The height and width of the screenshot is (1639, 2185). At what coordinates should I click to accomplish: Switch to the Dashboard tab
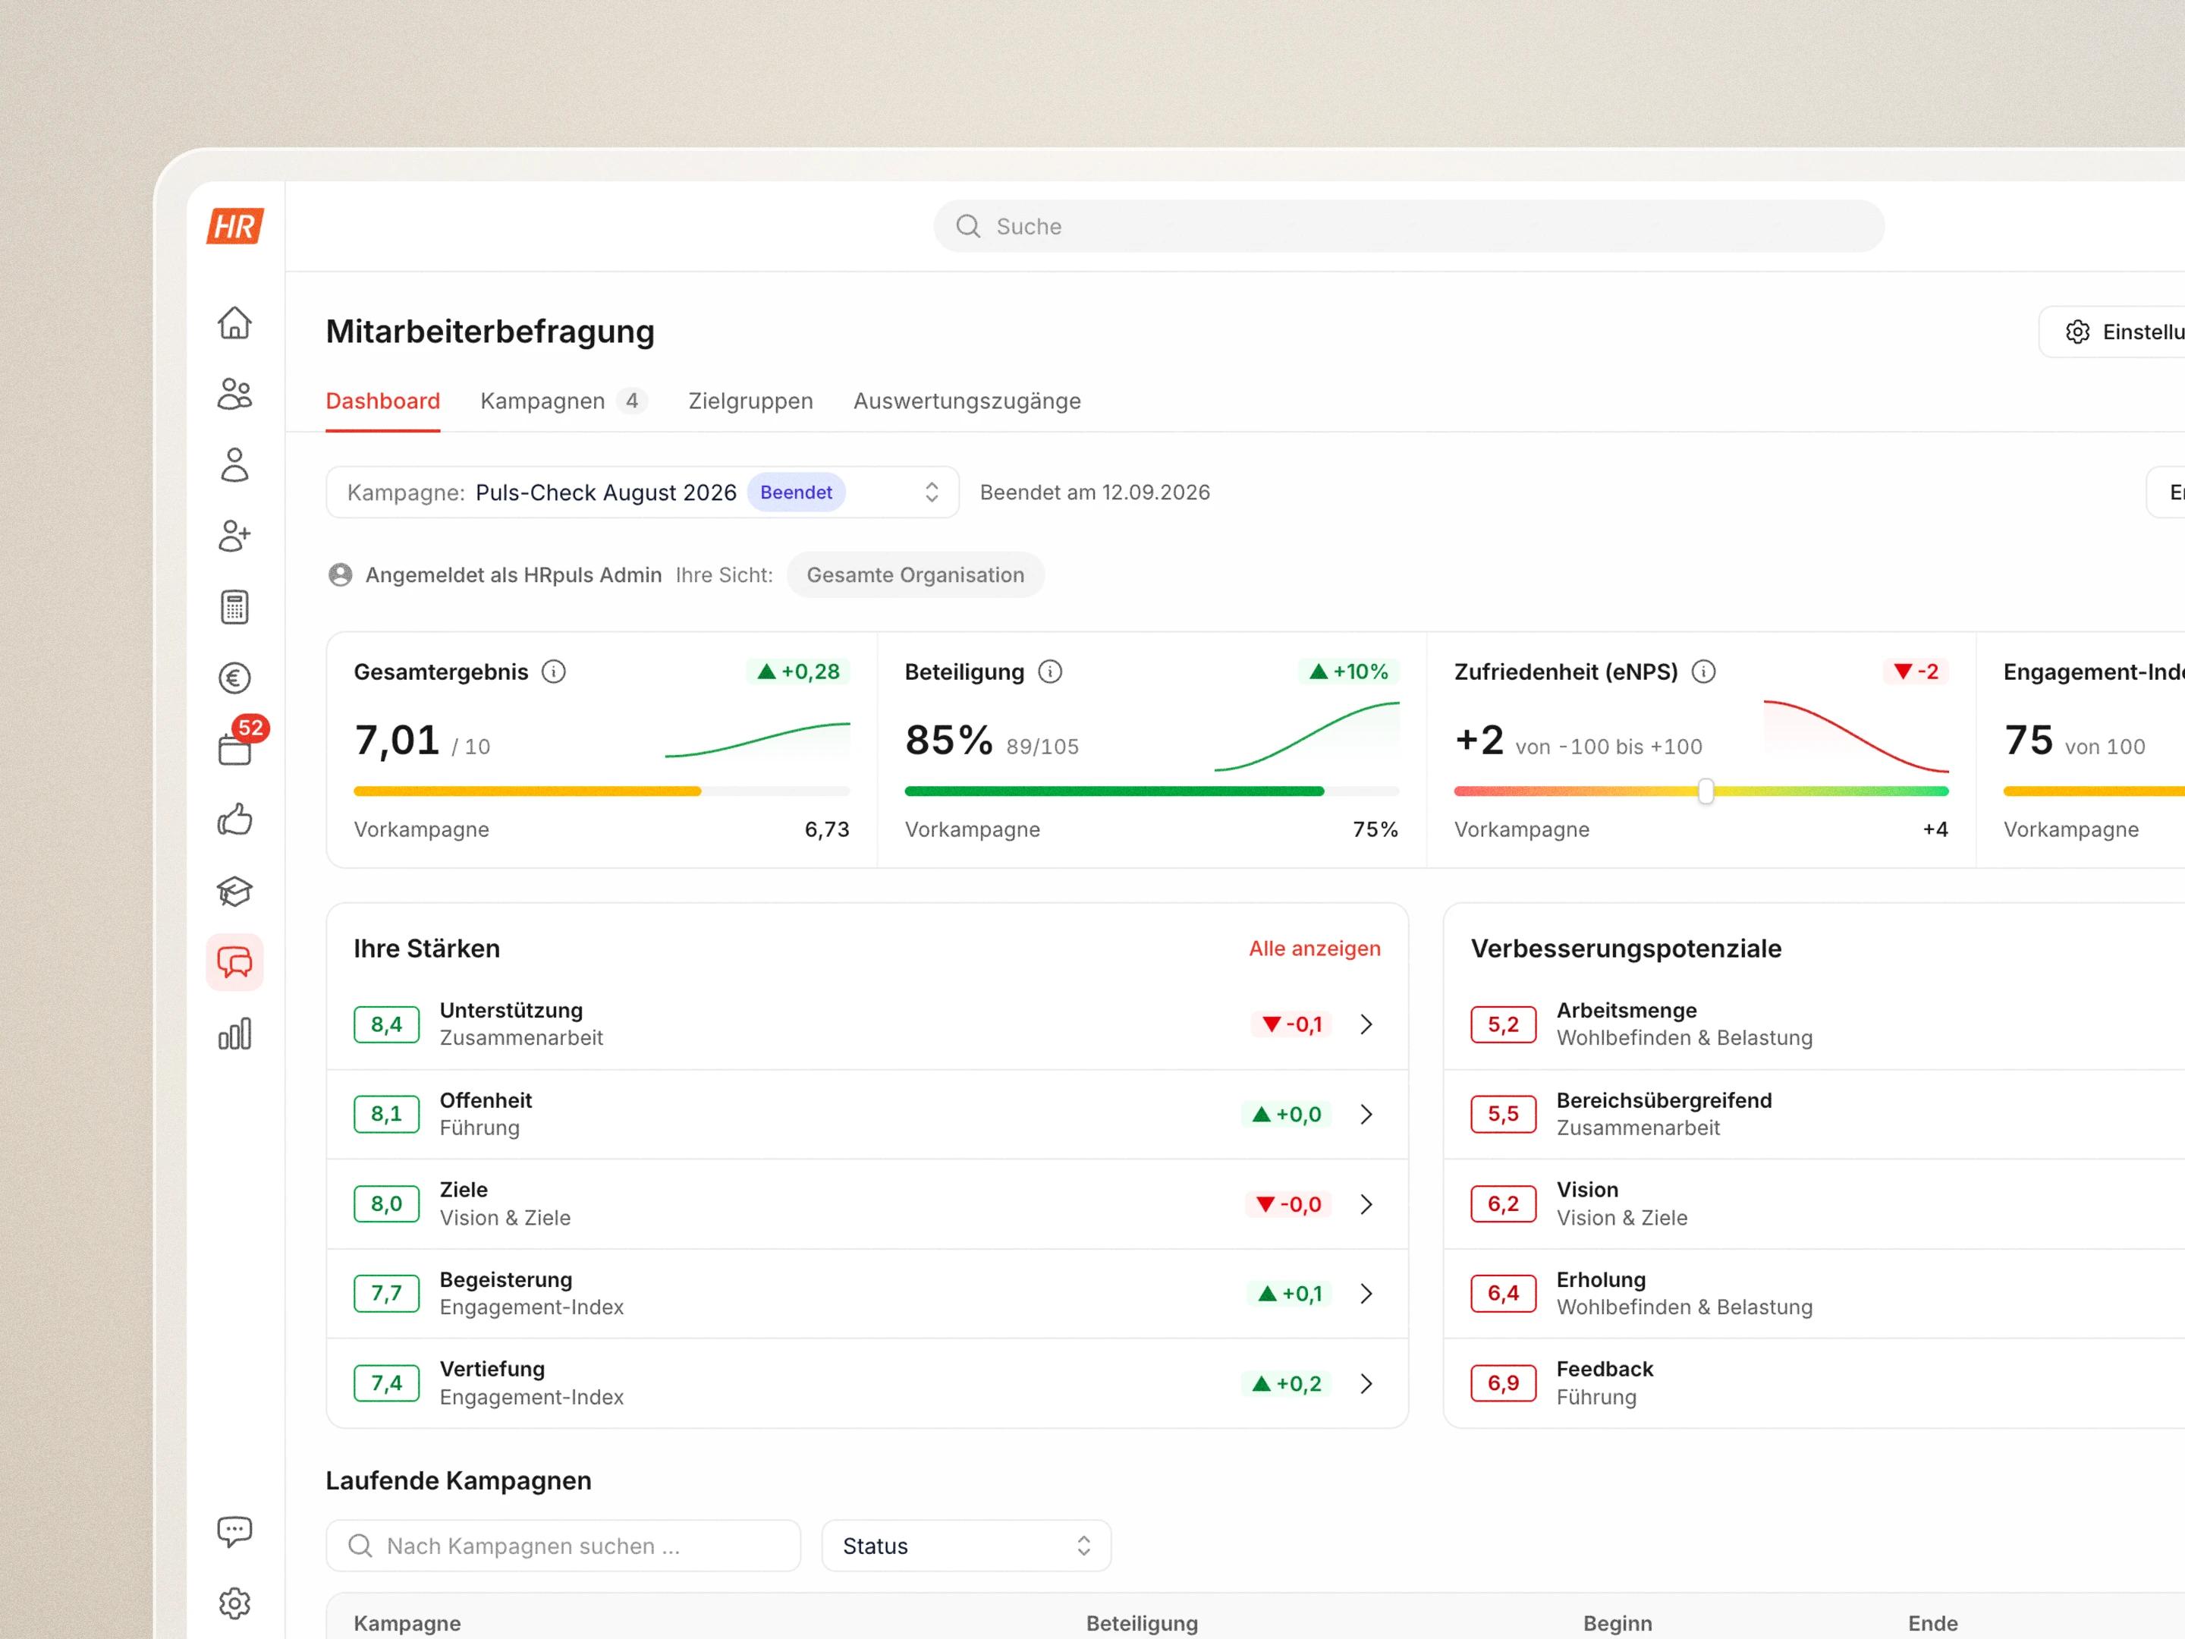(x=383, y=401)
